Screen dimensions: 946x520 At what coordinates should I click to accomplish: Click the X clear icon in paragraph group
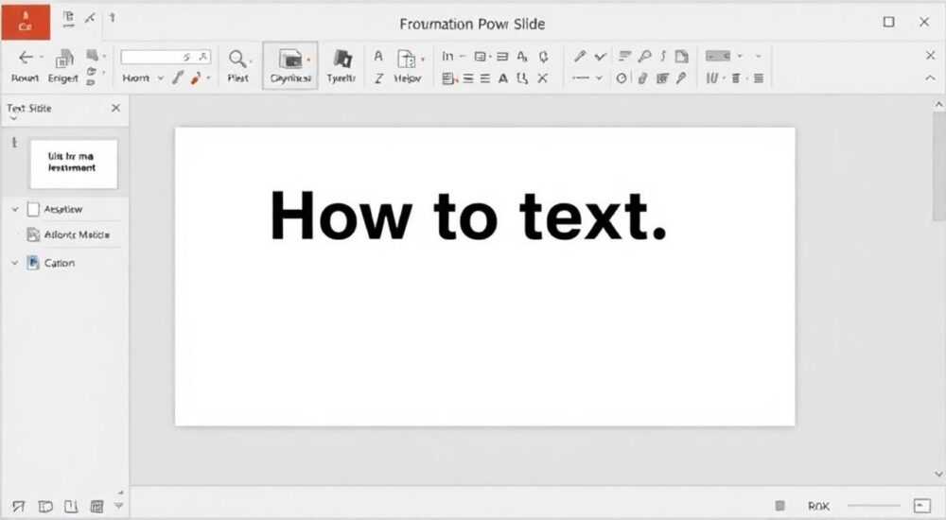(542, 78)
